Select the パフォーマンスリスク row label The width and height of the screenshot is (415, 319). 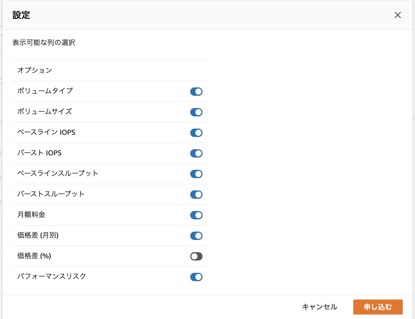point(52,276)
